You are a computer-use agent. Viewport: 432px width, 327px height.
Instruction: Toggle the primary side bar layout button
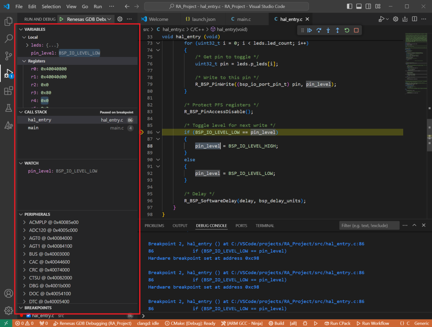point(350,7)
